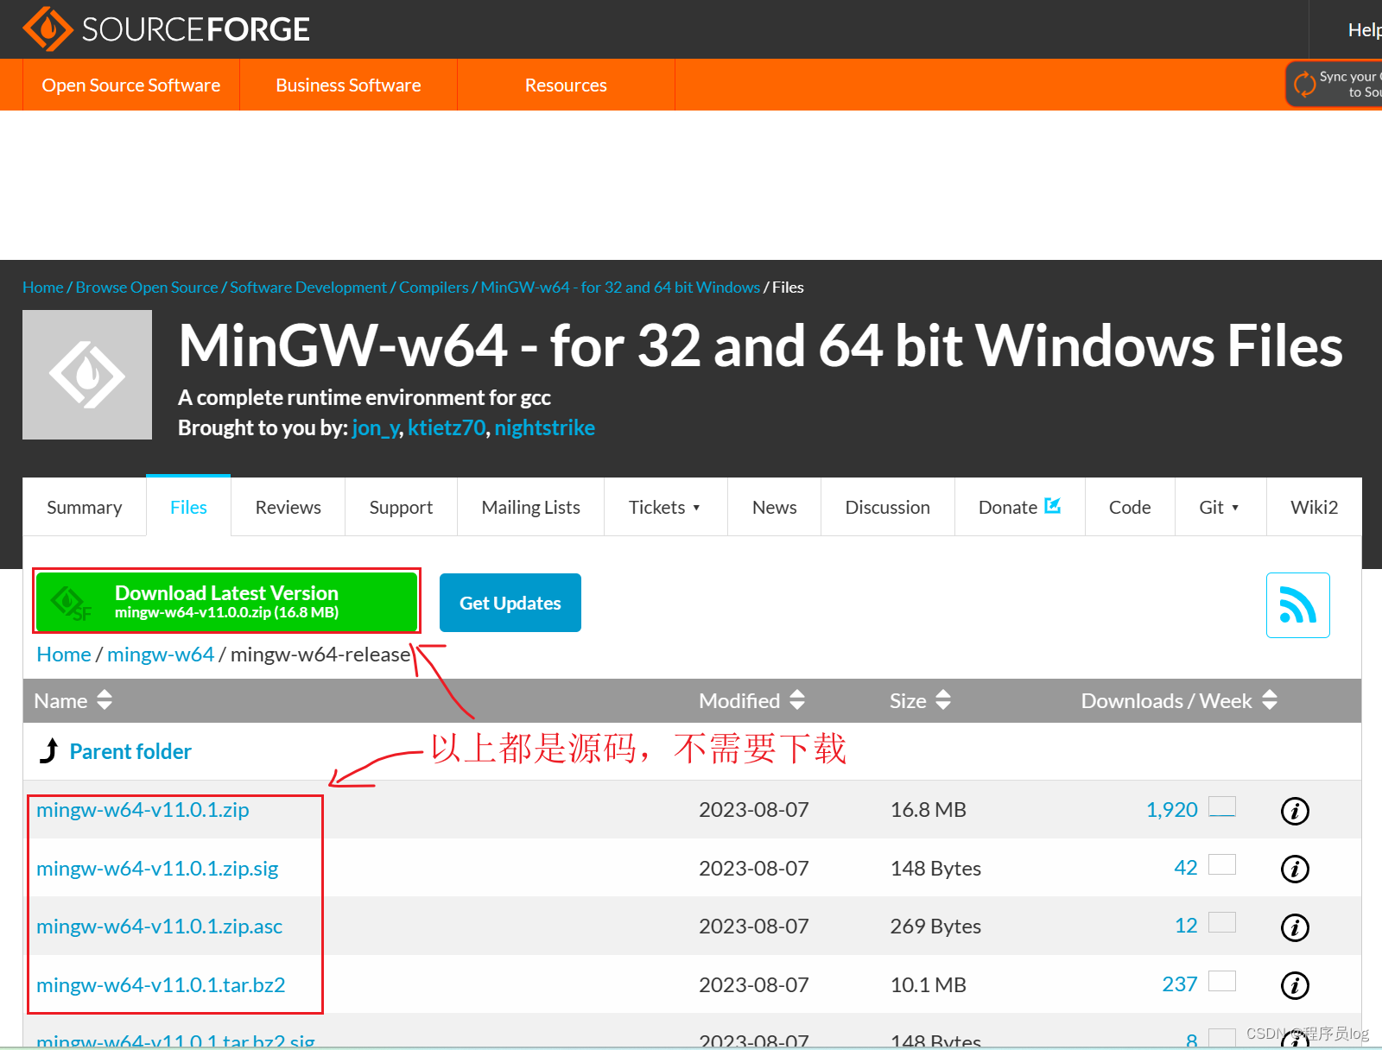
Task: Click the Sync icon in header
Action: (x=1304, y=84)
